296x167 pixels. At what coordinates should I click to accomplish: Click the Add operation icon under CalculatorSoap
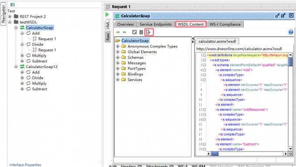click(28, 33)
